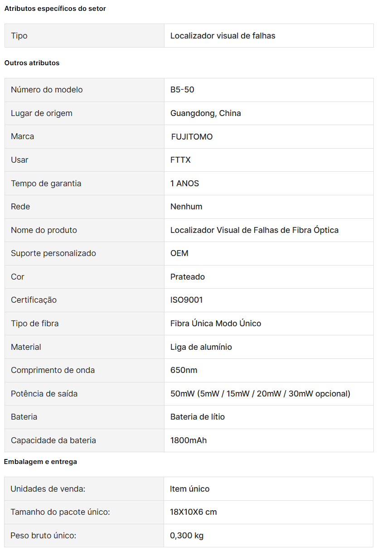Click the OEM custom support value
Viewport: 377px width, 551px height.
pos(179,253)
